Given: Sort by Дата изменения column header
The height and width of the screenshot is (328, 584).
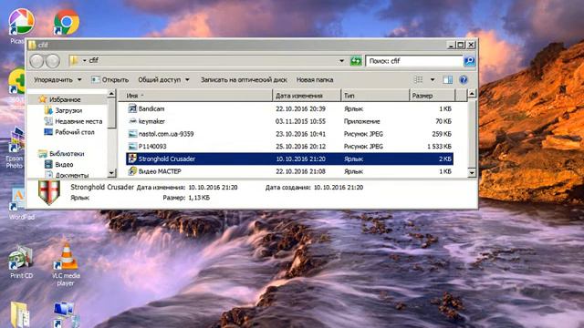Looking at the screenshot, I should pos(307,96).
